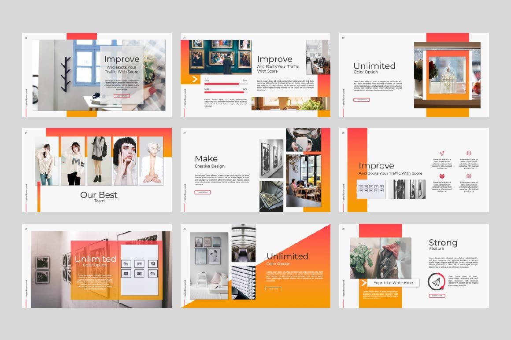The image size is (511, 340).
Task: Click Learn More button on orange diagonal Unlimited slide
Action: [273, 288]
